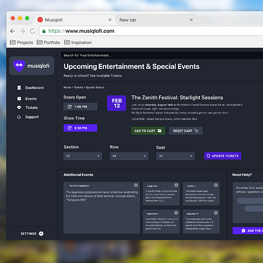Open the Section dropdown showing C2
263x263 pixels.
point(83,156)
